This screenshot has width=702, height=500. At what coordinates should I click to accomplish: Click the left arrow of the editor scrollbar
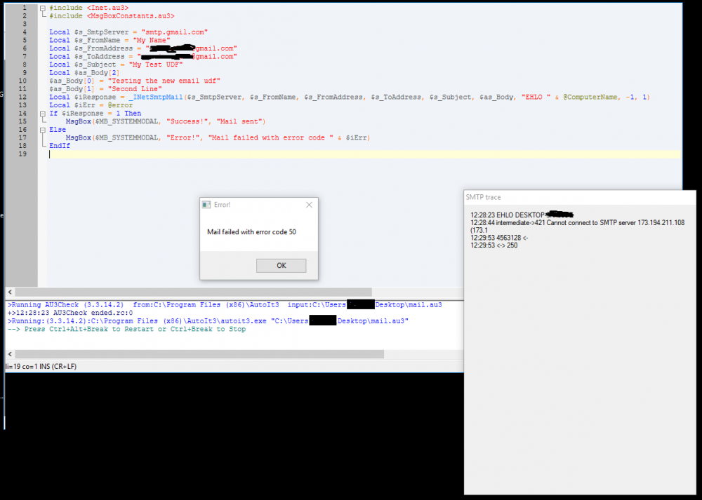pos(8,292)
